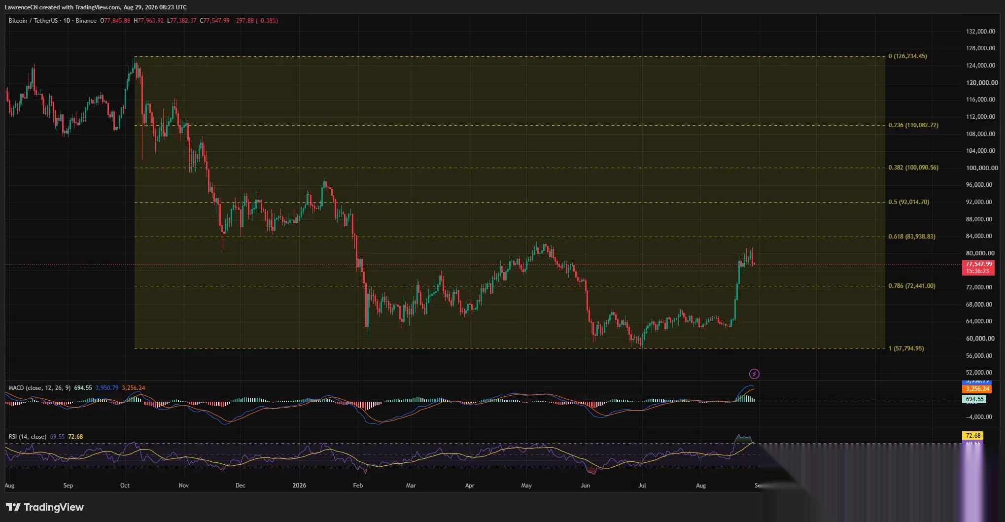Screen dimensions: 1005x522
Task: Click the 104,000.00 price axis label
Action: click(x=980, y=151)
